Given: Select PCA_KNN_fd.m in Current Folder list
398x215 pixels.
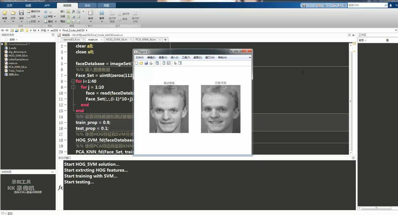Looking at the screenshot, I should tap(18, 67).
